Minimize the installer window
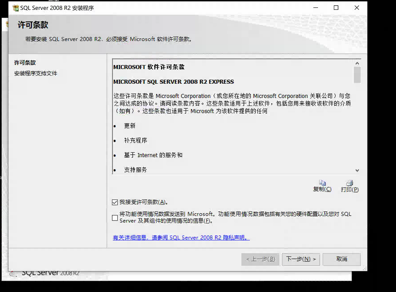 click(316, 8)
